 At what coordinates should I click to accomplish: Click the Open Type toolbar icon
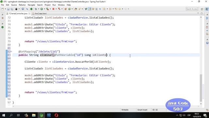pos(76,9)
